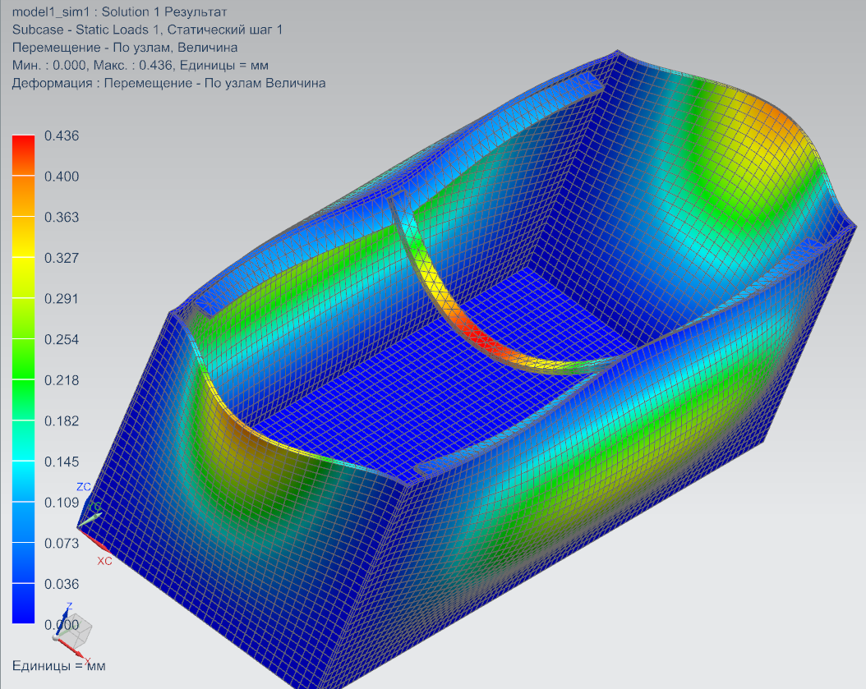Select the Деформация header line
The height and width of the screenshot is (689, 866).
(x=168, y=83)
